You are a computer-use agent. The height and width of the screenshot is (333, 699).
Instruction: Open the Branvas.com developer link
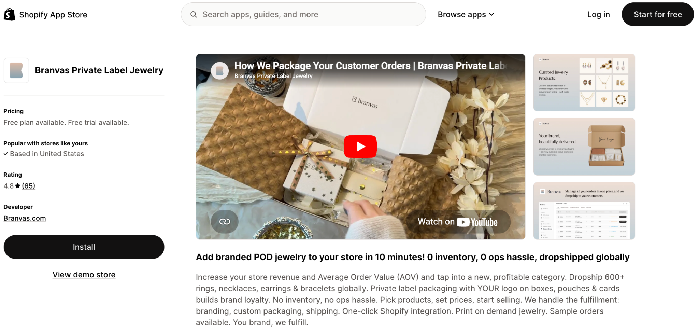(25, 218)
